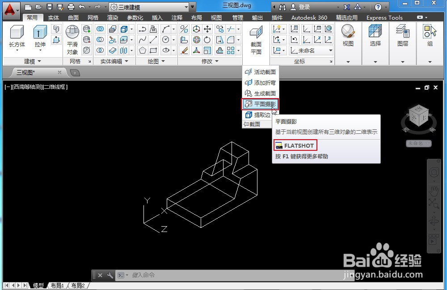This screenshot has height=290, width=447.
Task: Select the Line tool in 绘图 panel
Action: [x=153, y=40]
